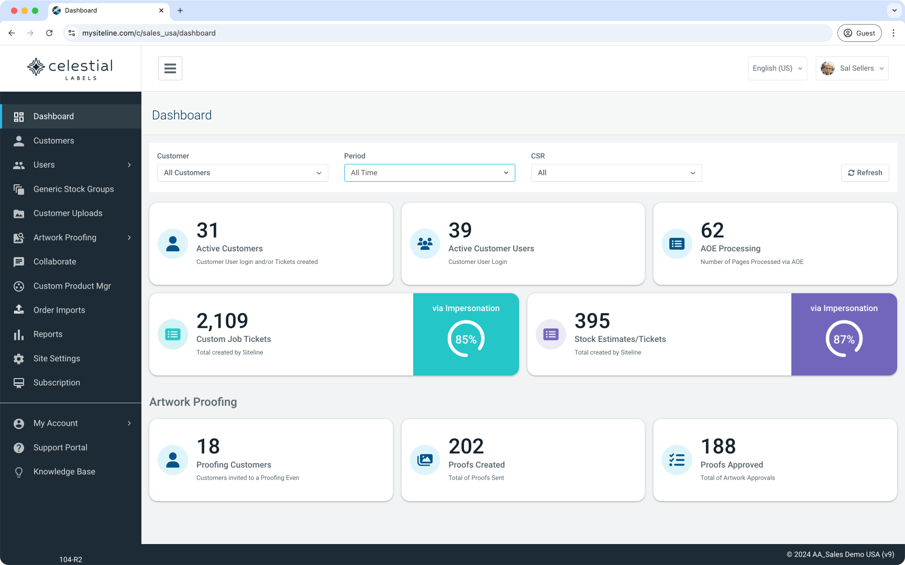
Task: Open the CSR All dropdown
Action: pos(616,173)
